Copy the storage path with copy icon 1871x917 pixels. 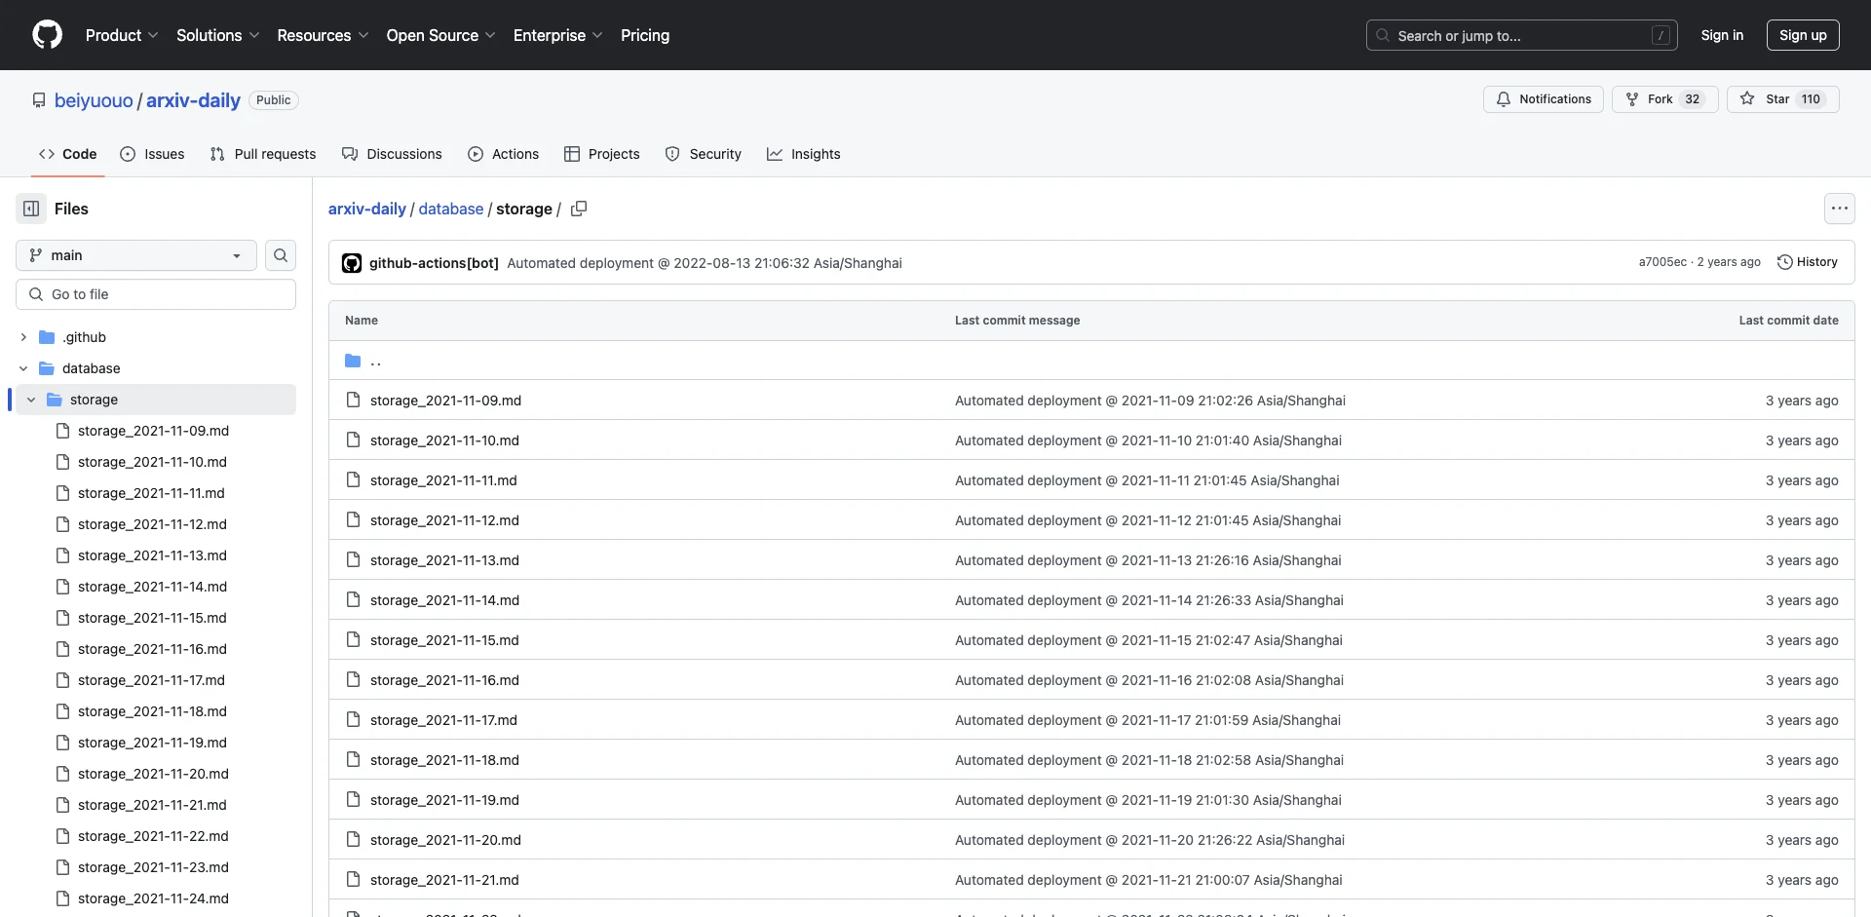point(579,209)
